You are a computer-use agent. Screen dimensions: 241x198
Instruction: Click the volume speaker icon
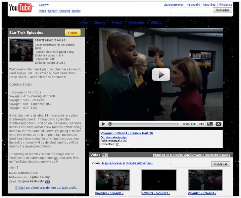[202, 124]
